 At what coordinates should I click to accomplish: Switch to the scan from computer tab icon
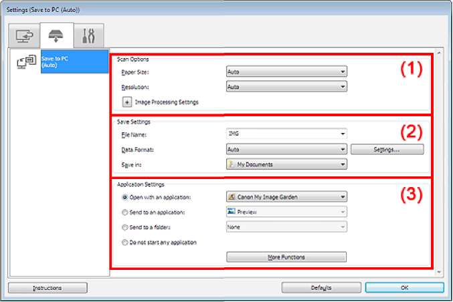pos(21,34)
